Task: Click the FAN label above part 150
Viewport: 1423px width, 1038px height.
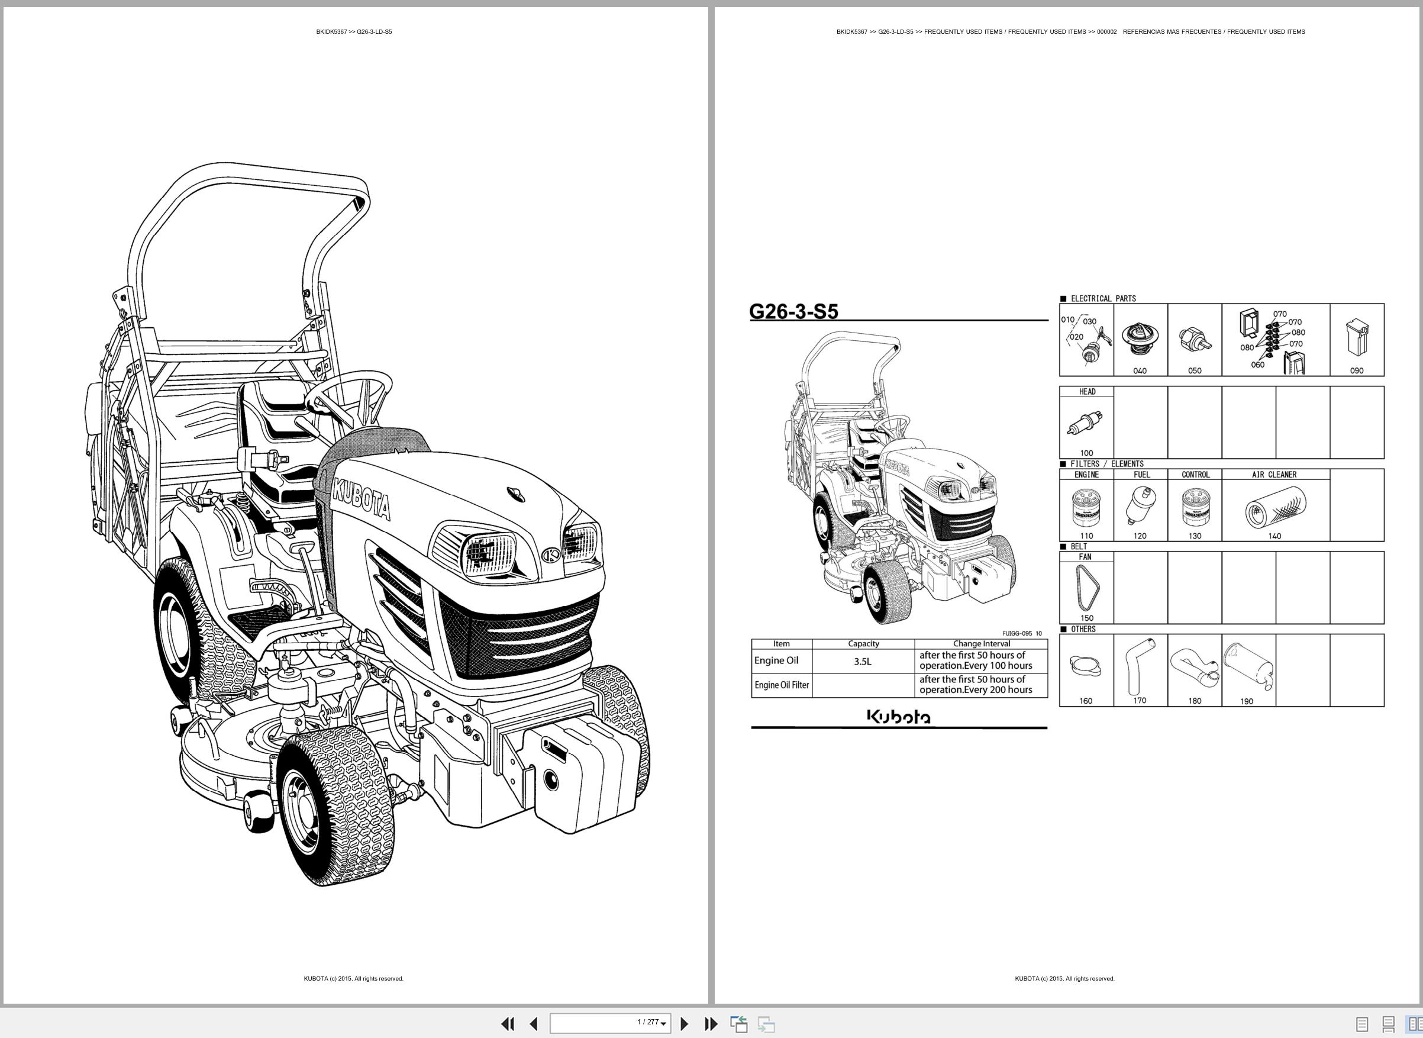Action: (1085, 557)
